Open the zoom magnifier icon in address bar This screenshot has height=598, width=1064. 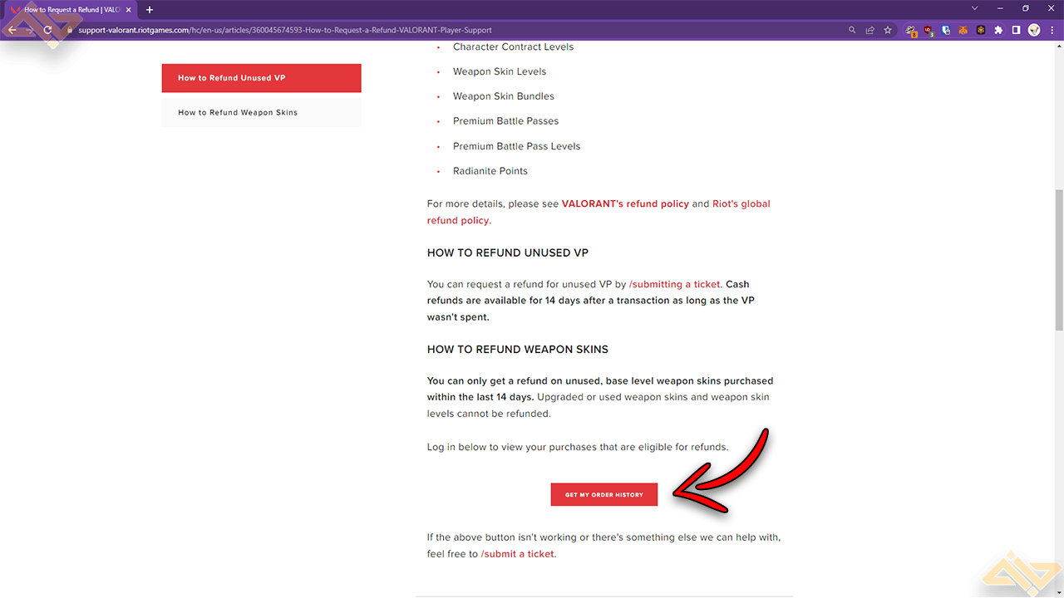(852, 30)
